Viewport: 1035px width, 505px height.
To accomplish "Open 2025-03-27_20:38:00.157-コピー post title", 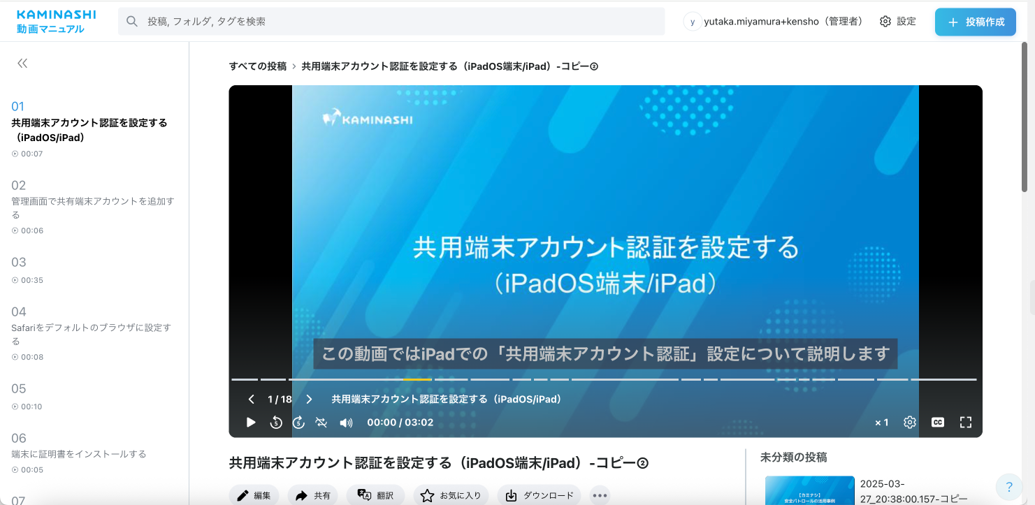I will coord(914,491).
